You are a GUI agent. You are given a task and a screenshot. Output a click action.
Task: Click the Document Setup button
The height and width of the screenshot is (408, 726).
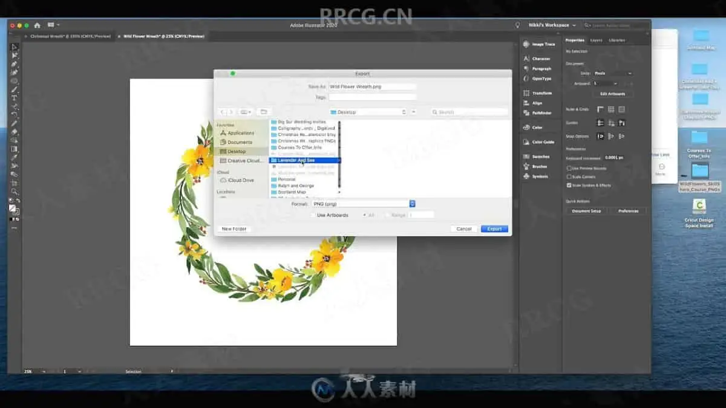coord(587,211)
